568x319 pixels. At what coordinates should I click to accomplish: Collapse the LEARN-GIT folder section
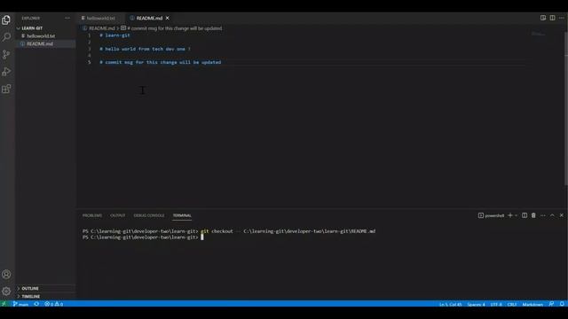pos(32,28)
